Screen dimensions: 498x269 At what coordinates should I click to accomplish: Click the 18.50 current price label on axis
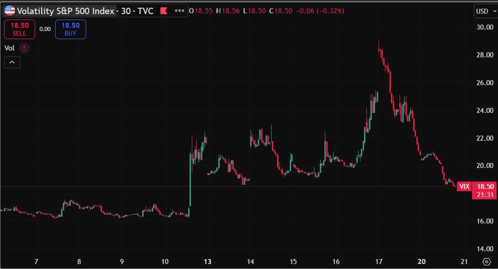(485, 187)
